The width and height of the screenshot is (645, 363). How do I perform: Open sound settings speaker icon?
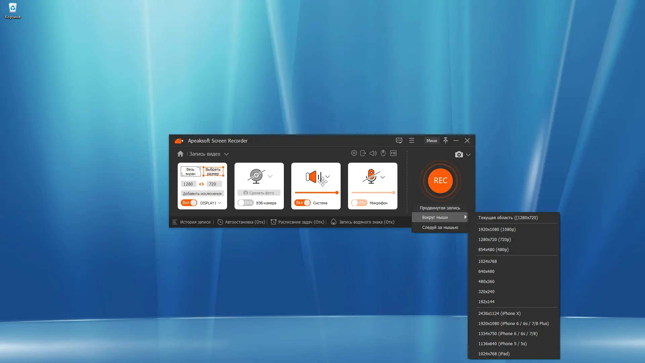tap(373, 153)
